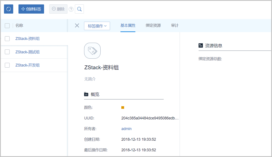
Task: Click the overview section chart icon
Action: click(86, 94)
